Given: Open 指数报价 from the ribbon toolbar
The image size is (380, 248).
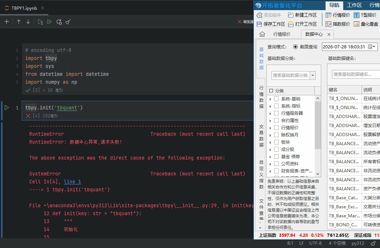Looking at the screenshot, I should [x=338, y=24].
